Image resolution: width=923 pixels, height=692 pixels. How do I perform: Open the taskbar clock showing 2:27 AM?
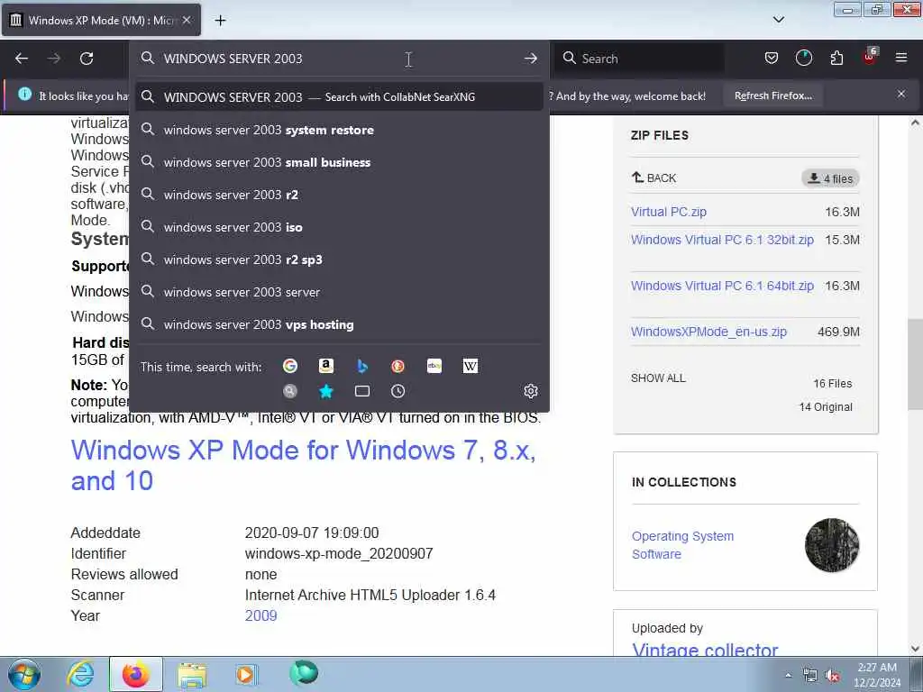click(876, 675)
